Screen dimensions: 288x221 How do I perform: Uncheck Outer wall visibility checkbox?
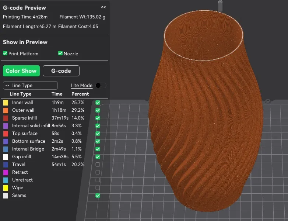pos(98,110)
